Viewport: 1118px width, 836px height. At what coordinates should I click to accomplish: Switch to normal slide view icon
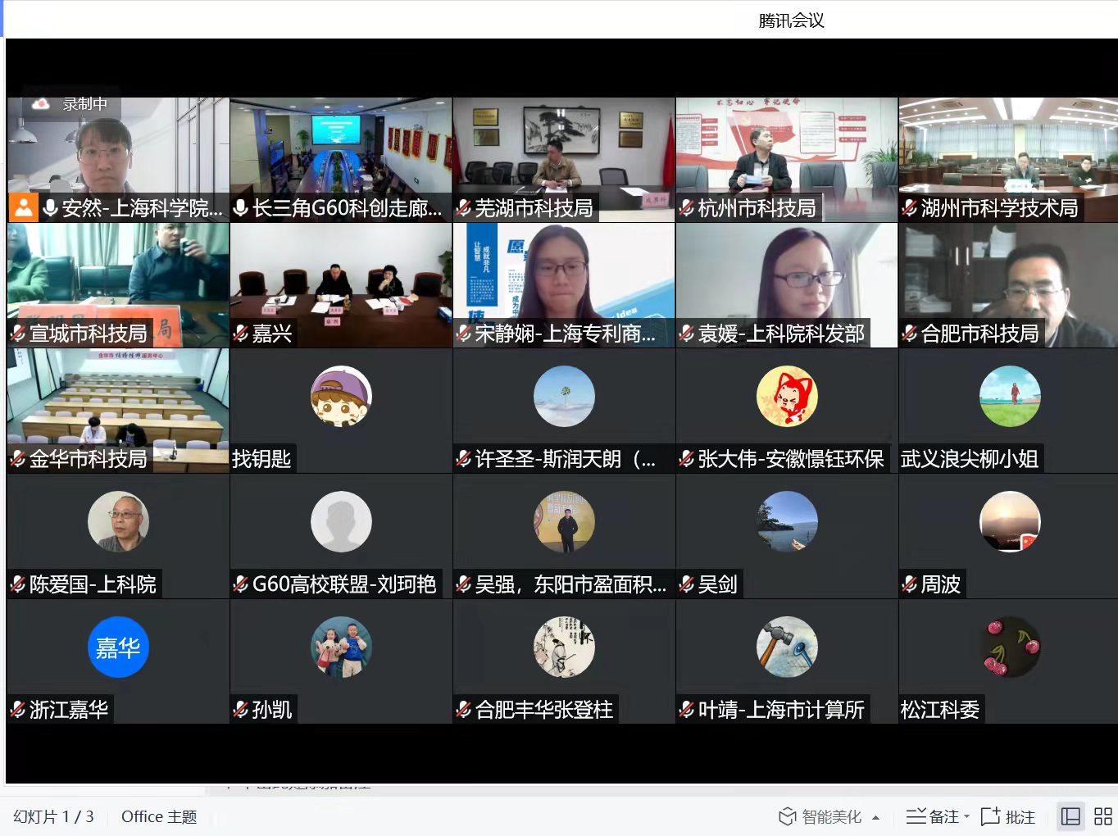(x=1070, y=816)
